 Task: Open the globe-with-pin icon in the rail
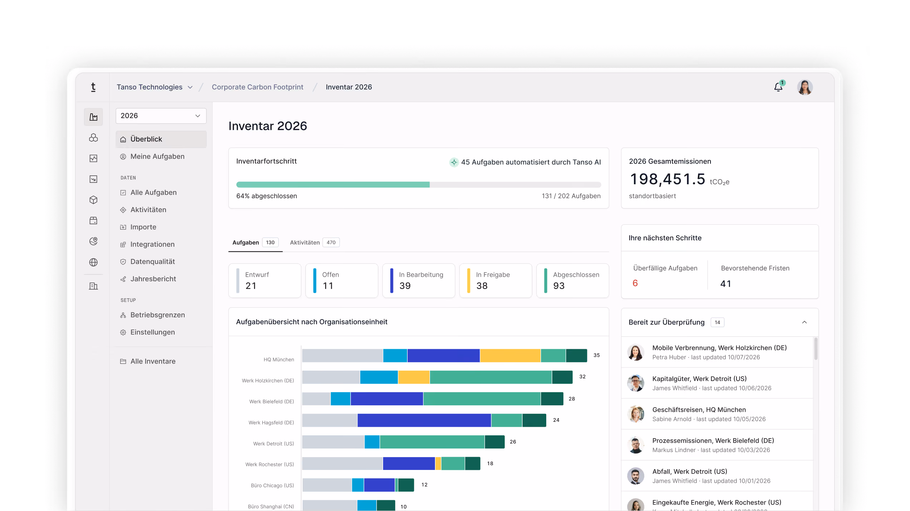(x=93, y=241)
